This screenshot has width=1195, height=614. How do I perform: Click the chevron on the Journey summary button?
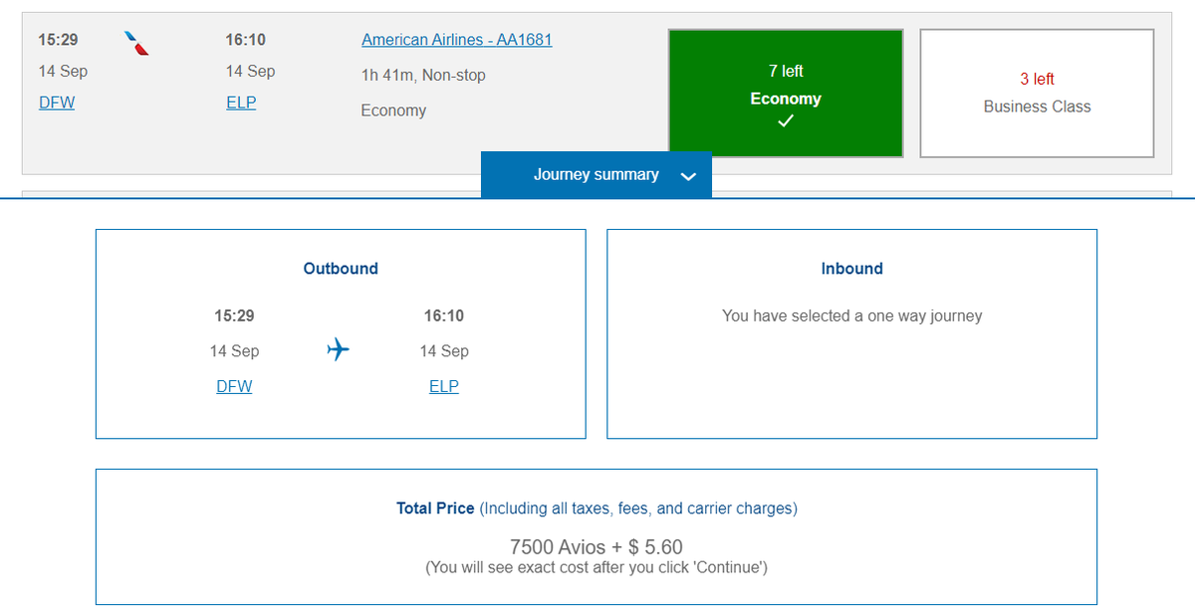pos(688,174)
